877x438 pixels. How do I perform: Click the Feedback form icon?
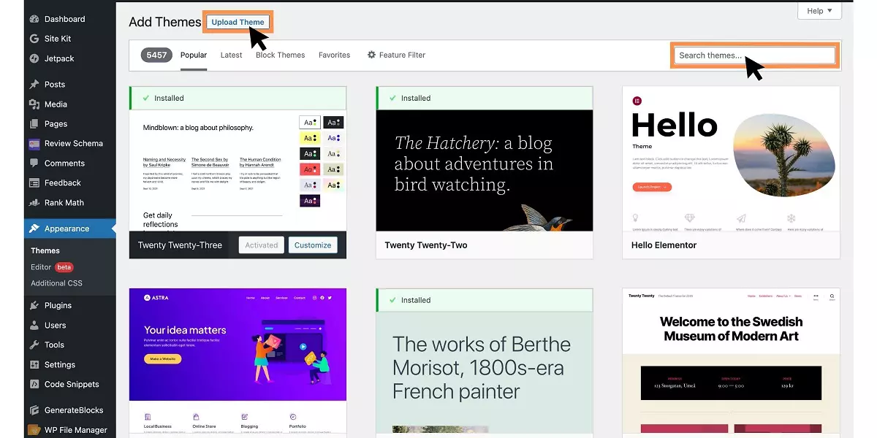(x=34, y=183)
